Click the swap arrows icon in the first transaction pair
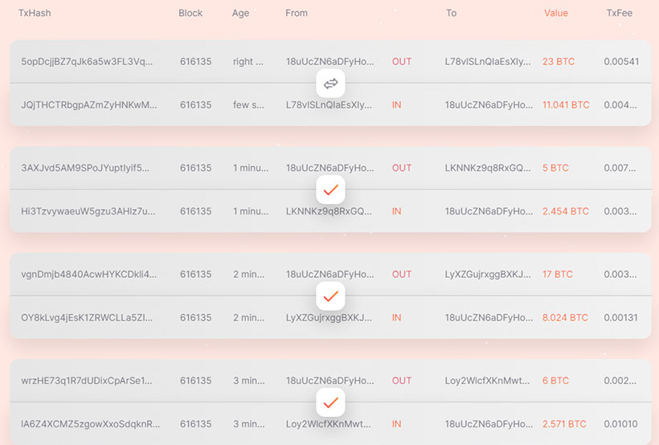 coord(329,84)
